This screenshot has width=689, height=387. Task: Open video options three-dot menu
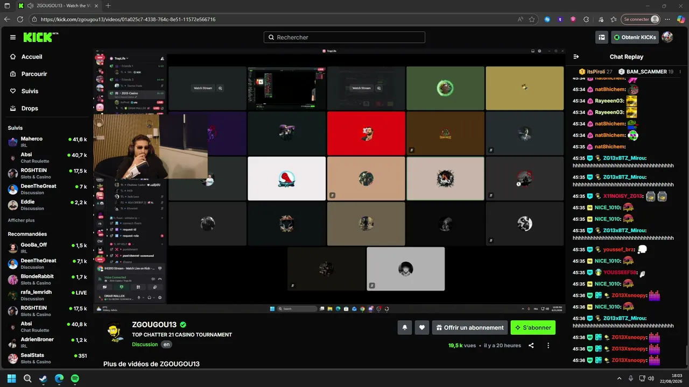click(x=549, y=346)
